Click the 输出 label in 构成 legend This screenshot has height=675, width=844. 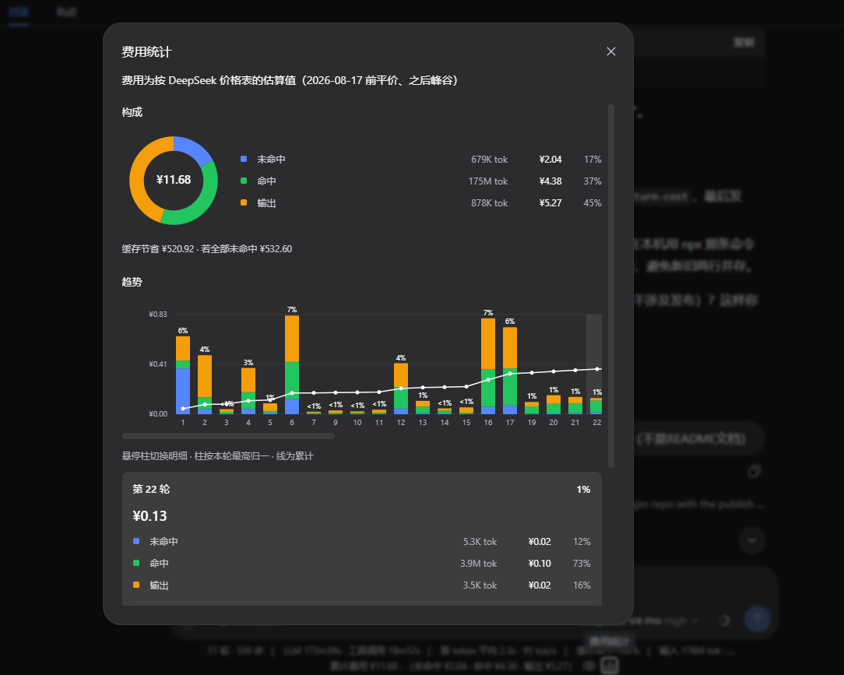point(266,203)
